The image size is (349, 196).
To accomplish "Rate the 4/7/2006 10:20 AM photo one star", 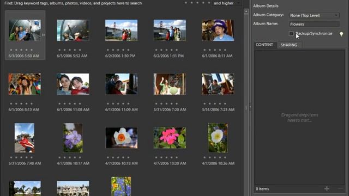I will 156,157.
